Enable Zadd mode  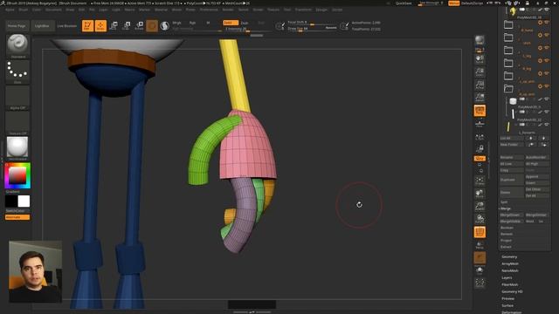point(231,23)
